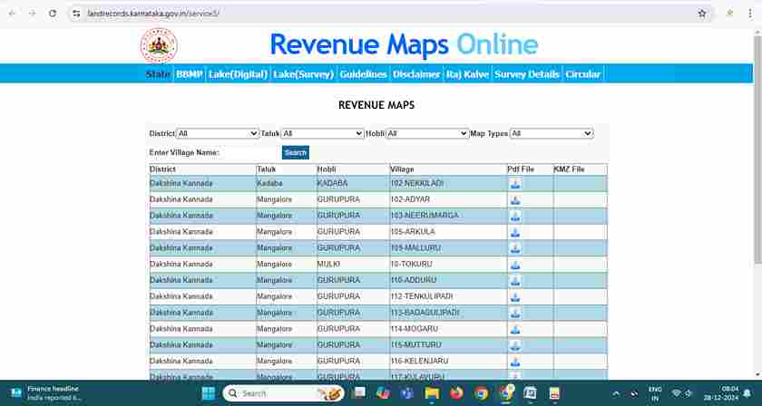
Task: Download the 114-MOGARU PDF file
Action: pos(515,329)
